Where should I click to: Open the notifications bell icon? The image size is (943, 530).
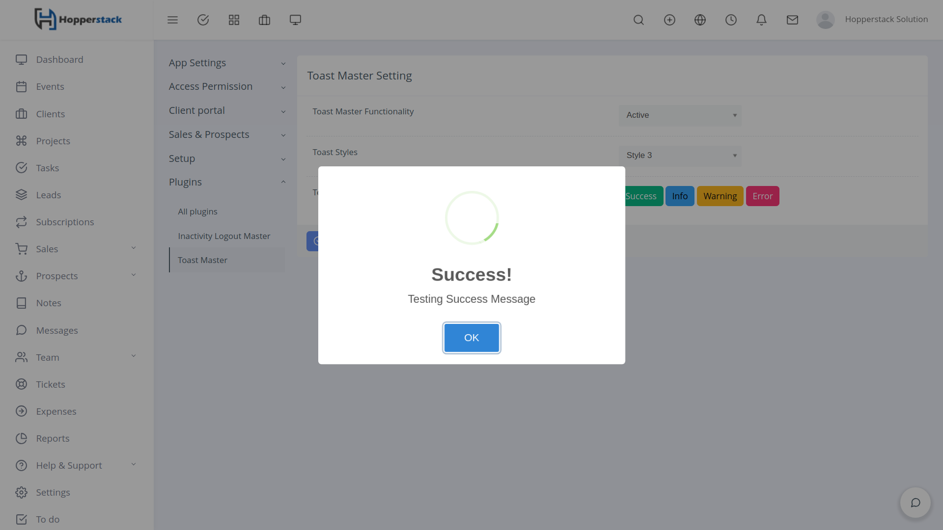761,20
